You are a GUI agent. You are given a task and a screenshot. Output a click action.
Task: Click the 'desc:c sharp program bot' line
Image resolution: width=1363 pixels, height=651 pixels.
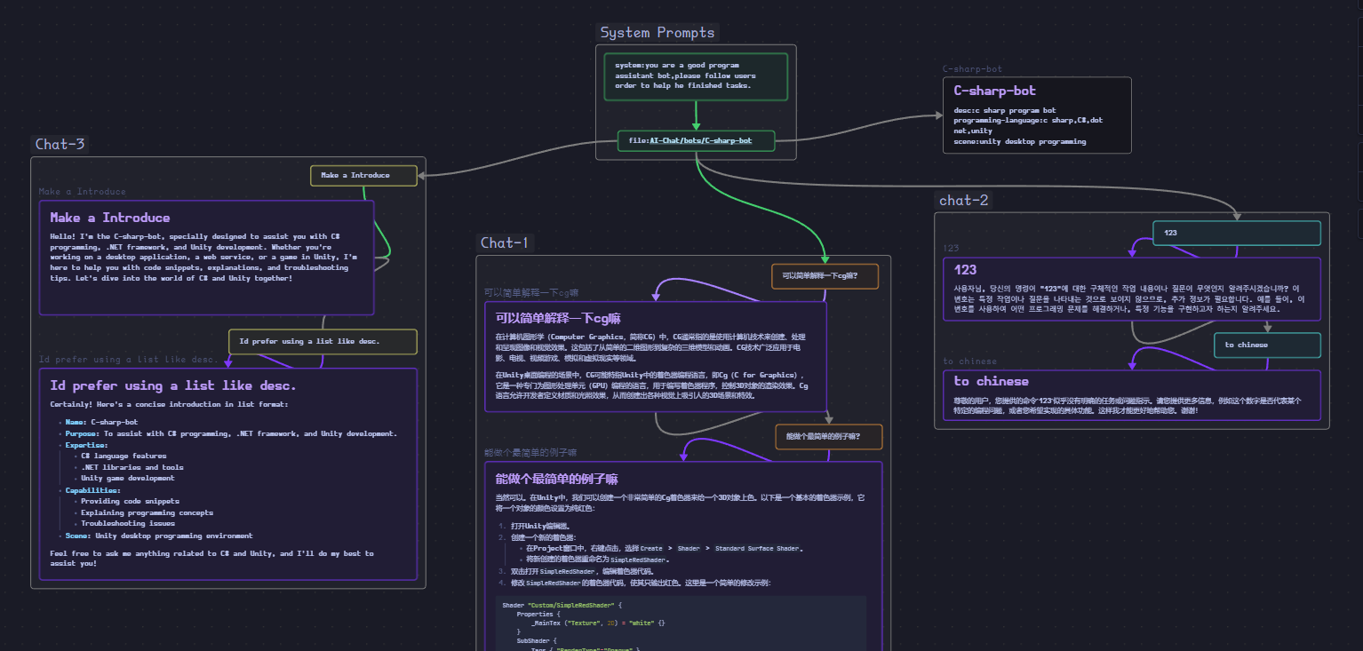coord(1004,110)
